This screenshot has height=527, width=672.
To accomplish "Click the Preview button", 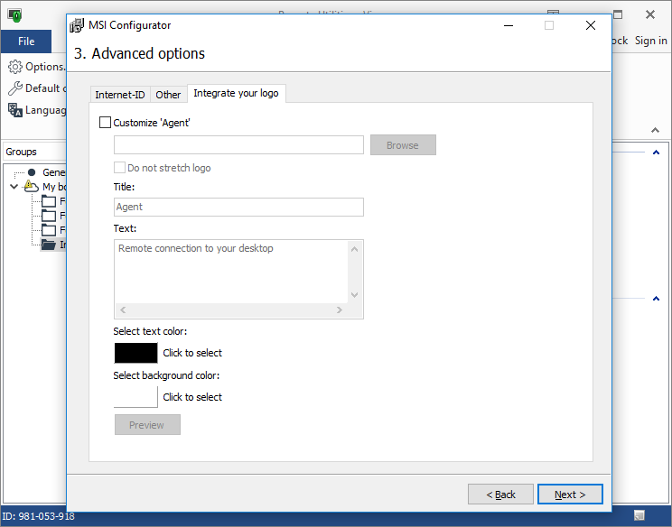I will [x=147, y=425].
